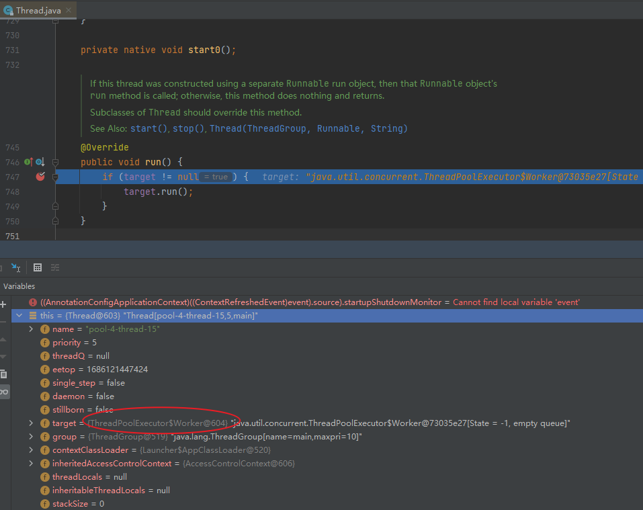Click the duplicate watch copy icon

coord(3,374)
